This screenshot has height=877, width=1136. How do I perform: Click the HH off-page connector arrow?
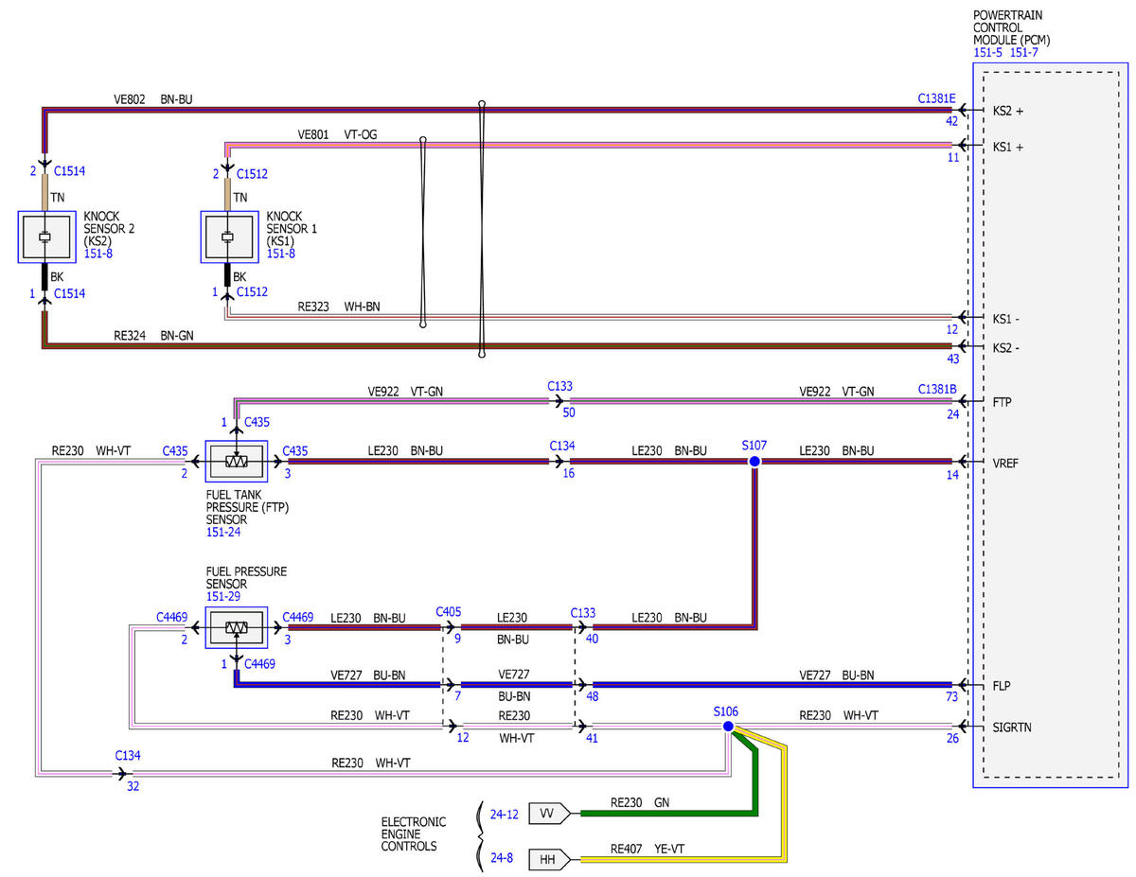[549, 859]
